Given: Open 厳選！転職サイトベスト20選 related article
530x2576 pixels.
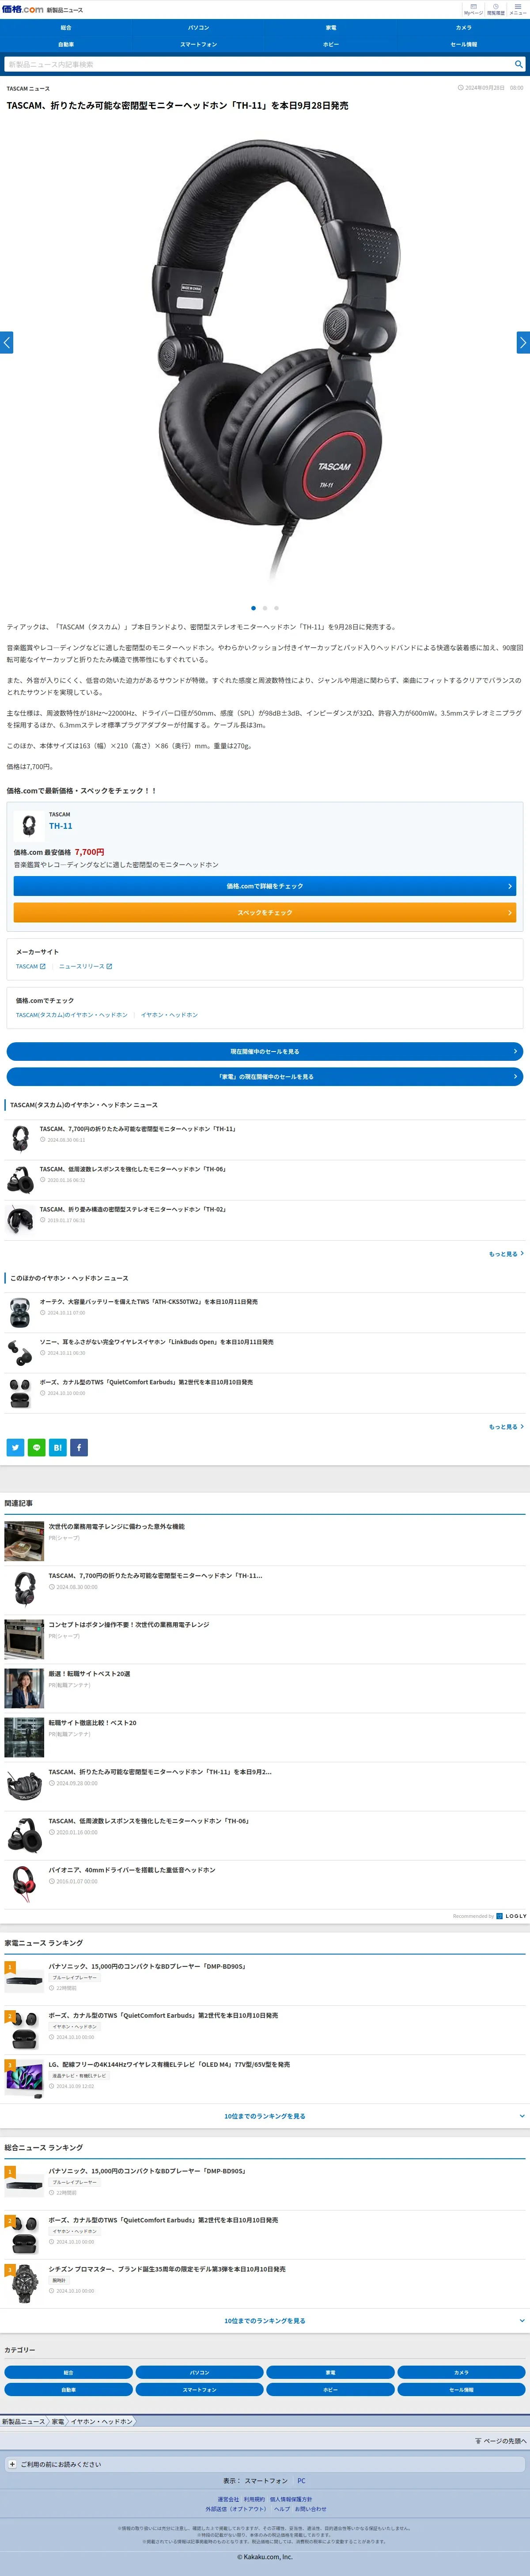Looking at the screenshot, I should click(x=265, y=1688).
